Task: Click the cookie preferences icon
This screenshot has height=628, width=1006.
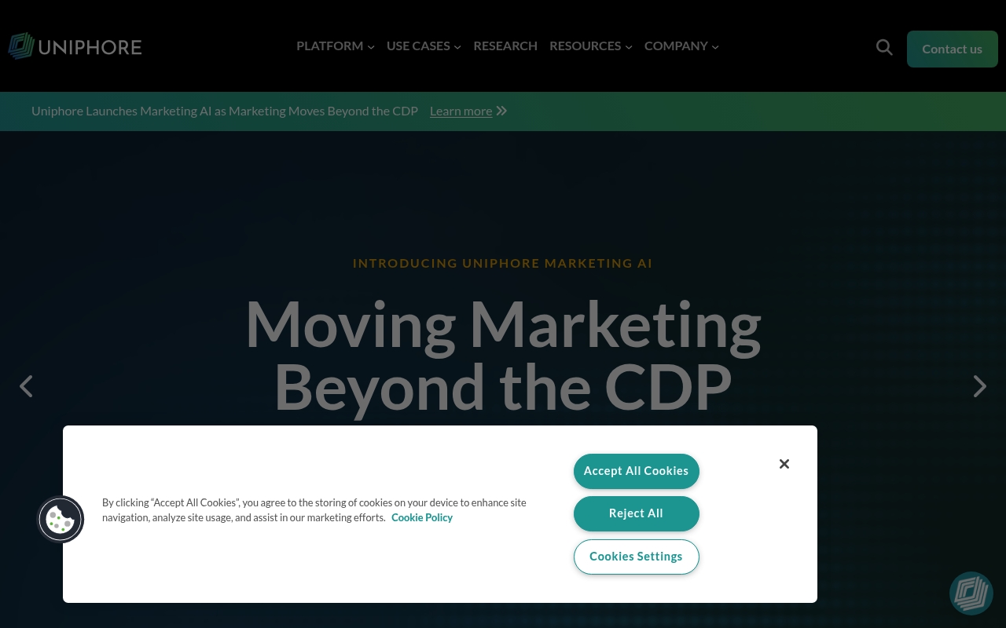Action: (61, 519)
